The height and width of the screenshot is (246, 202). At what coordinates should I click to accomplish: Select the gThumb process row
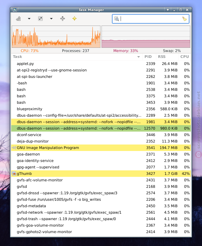(x=101, y=173)
